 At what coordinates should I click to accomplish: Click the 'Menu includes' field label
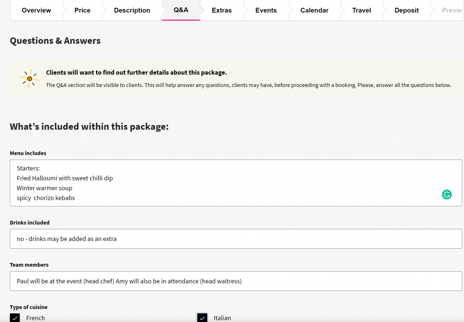tap(28, 153)
